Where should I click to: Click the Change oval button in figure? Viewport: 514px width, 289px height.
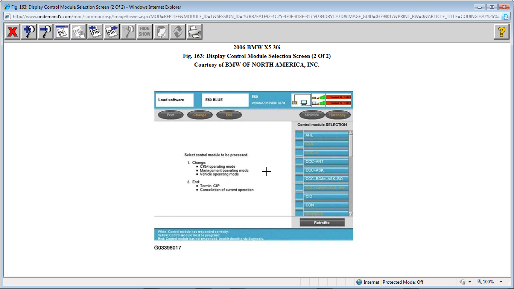200,115
